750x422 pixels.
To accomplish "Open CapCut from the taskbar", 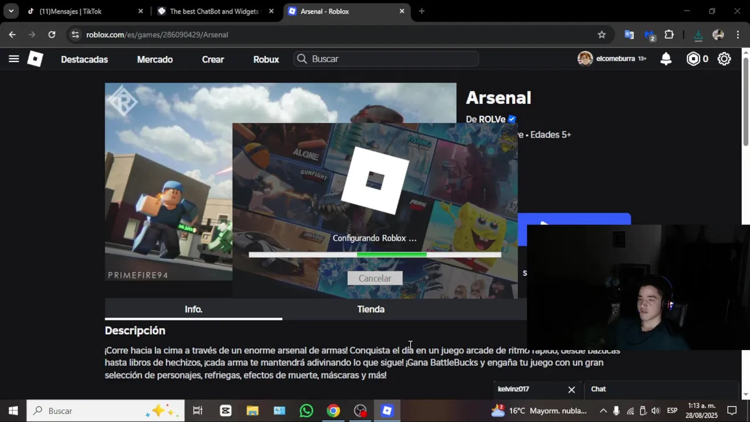I will click(226, 411).
